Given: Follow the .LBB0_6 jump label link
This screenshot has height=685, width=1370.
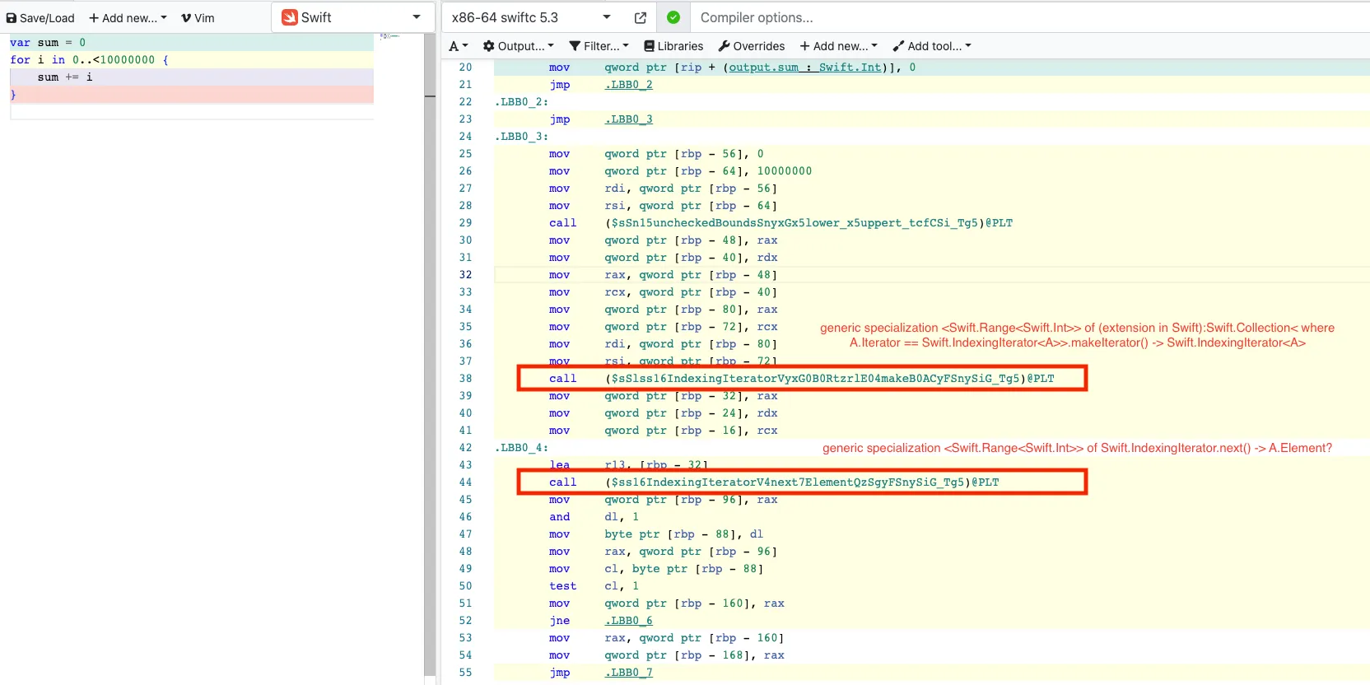Looking at the screenshot, I should point(629,621).
